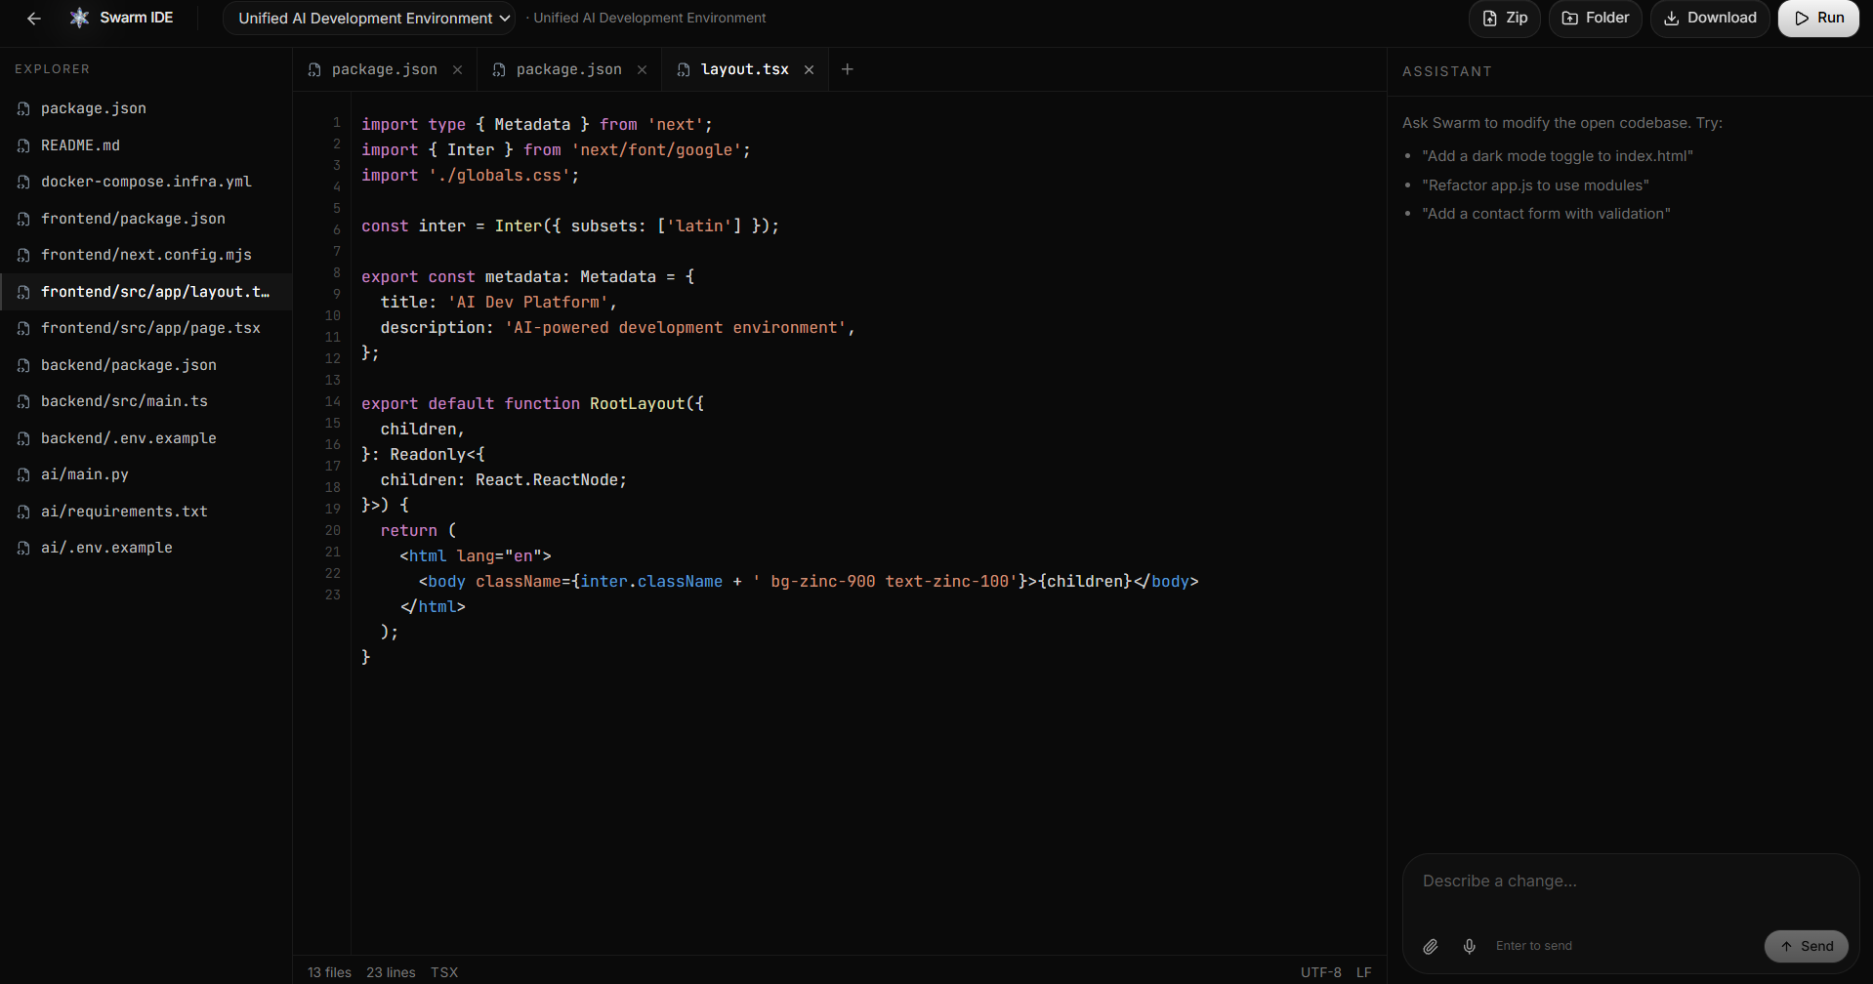Select the layout.tsx tab
Viewport: 1873px width, 984px height.
(744, 69)
